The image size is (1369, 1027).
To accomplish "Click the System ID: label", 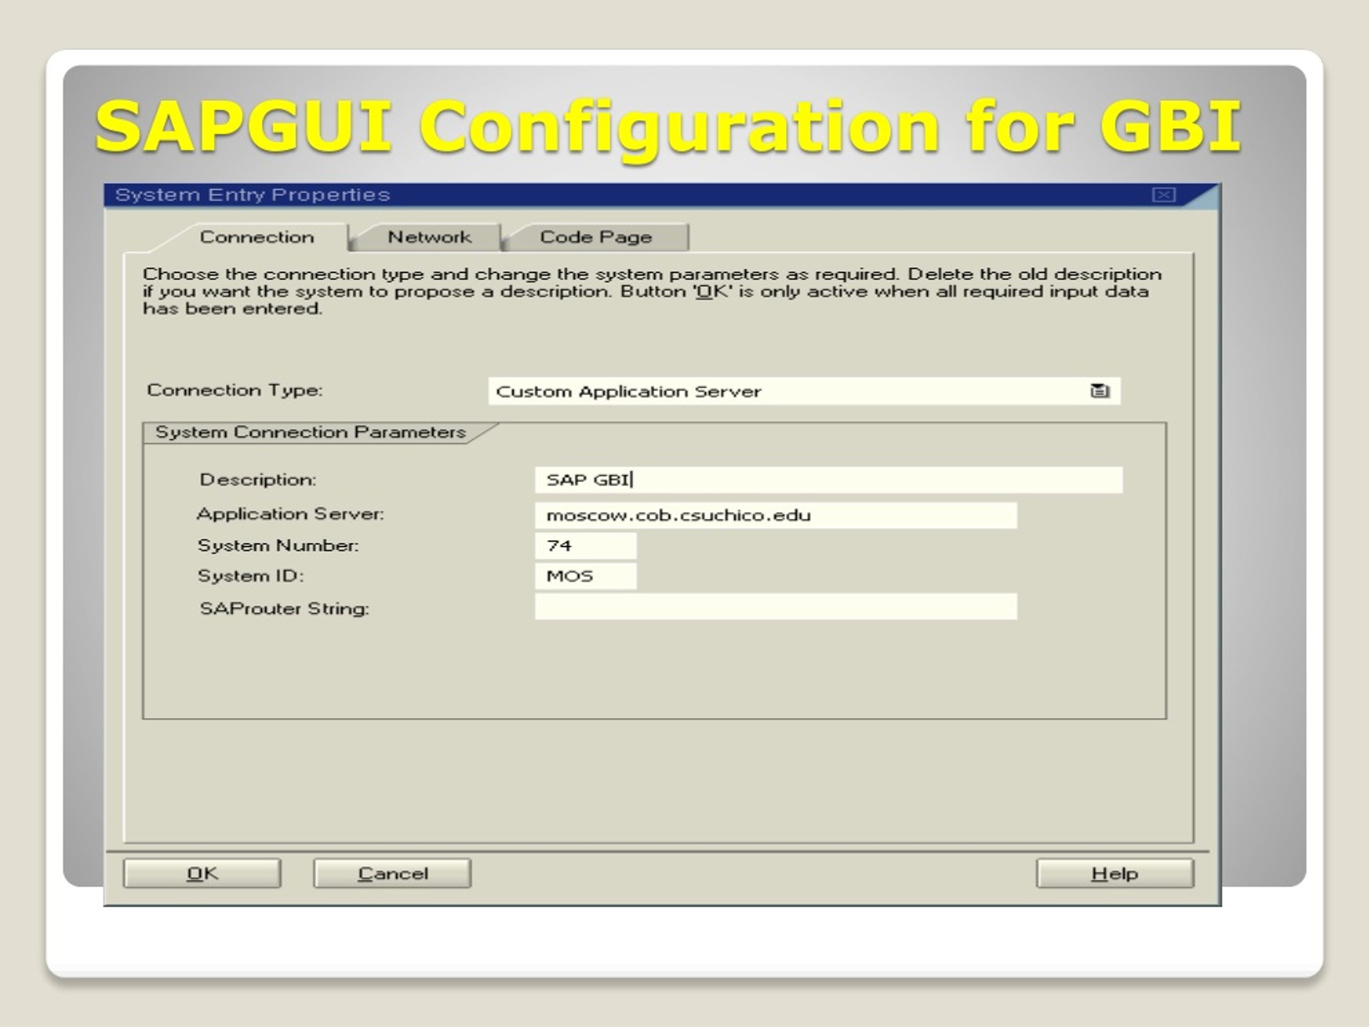I will [251, 576].
